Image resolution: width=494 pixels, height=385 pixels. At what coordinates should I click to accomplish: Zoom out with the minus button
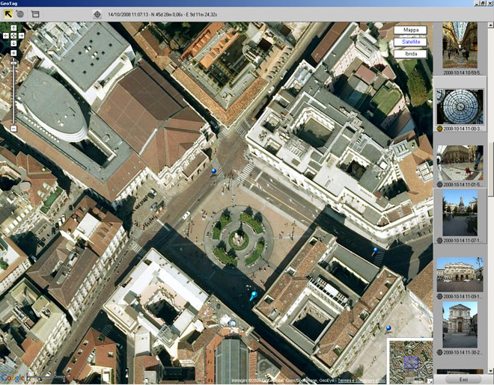coord(13,129)
